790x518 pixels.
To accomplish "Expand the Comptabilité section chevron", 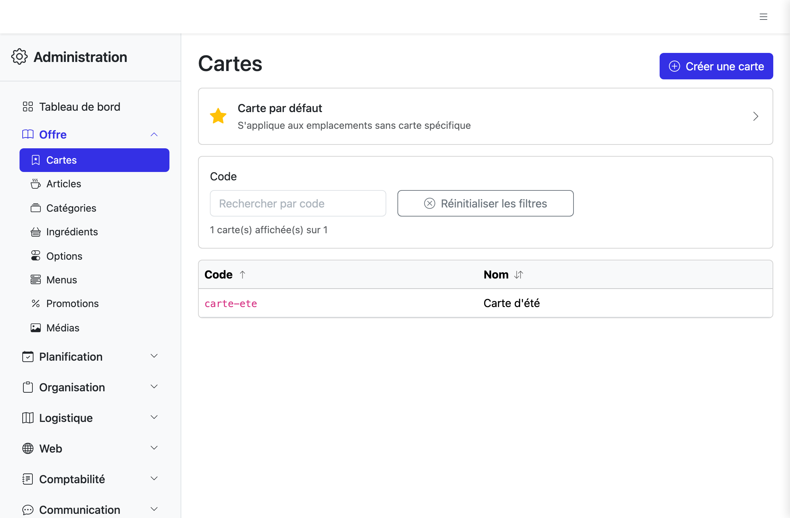I will coord(154,478).
